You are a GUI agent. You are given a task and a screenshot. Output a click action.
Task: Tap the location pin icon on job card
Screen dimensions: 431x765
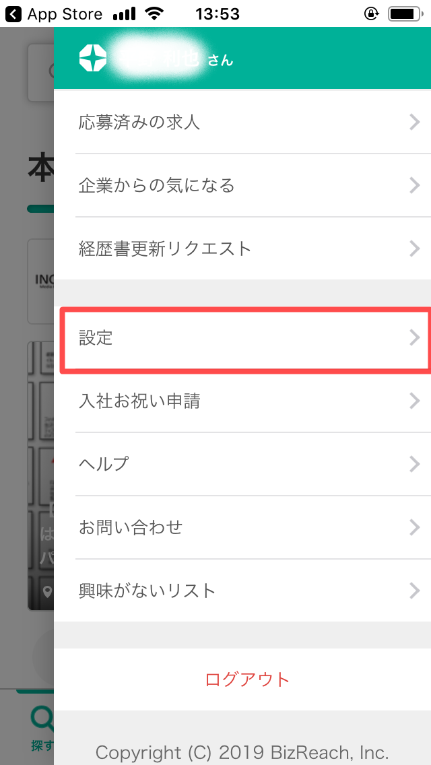click(x=47, y=592)
